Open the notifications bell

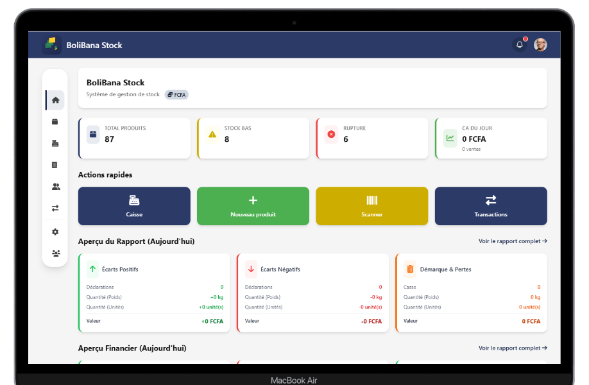[520, 45]
